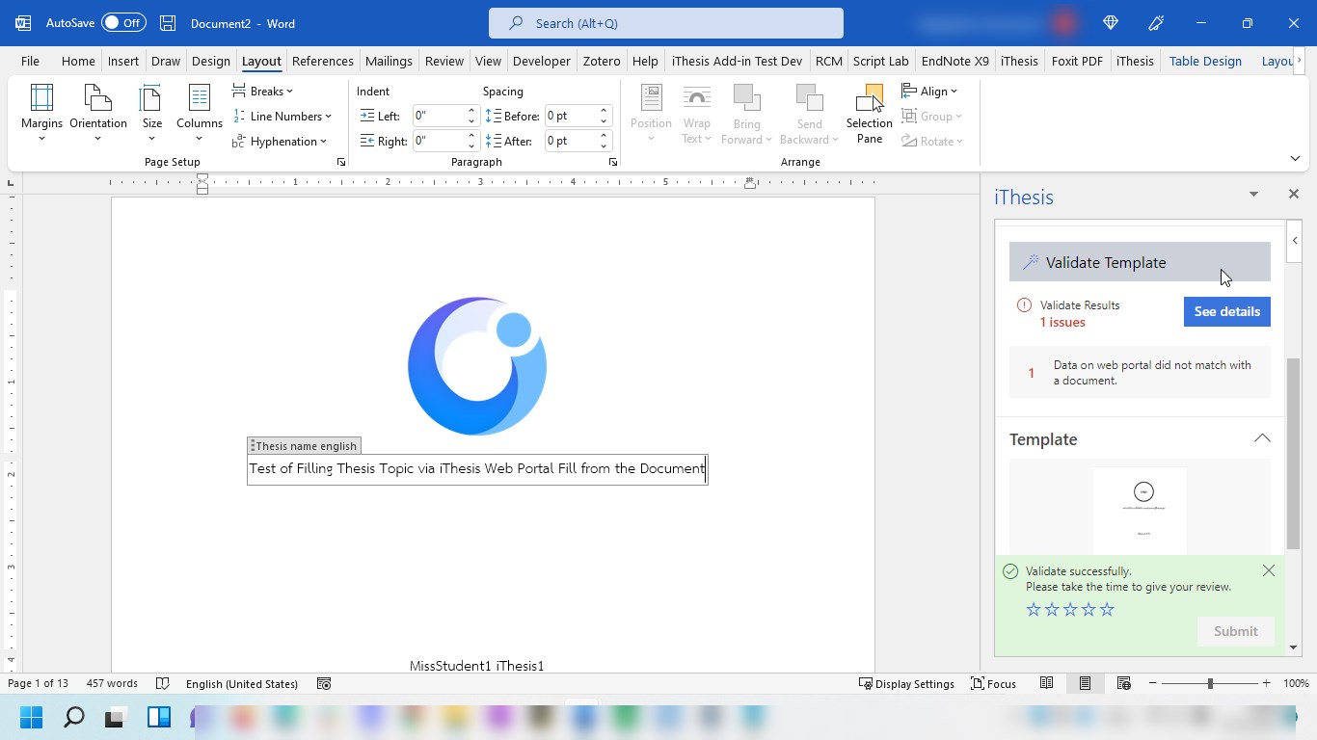Open Display Settings in the status bar
This screenshot has width=1317, height=740.
click(906, 684)
